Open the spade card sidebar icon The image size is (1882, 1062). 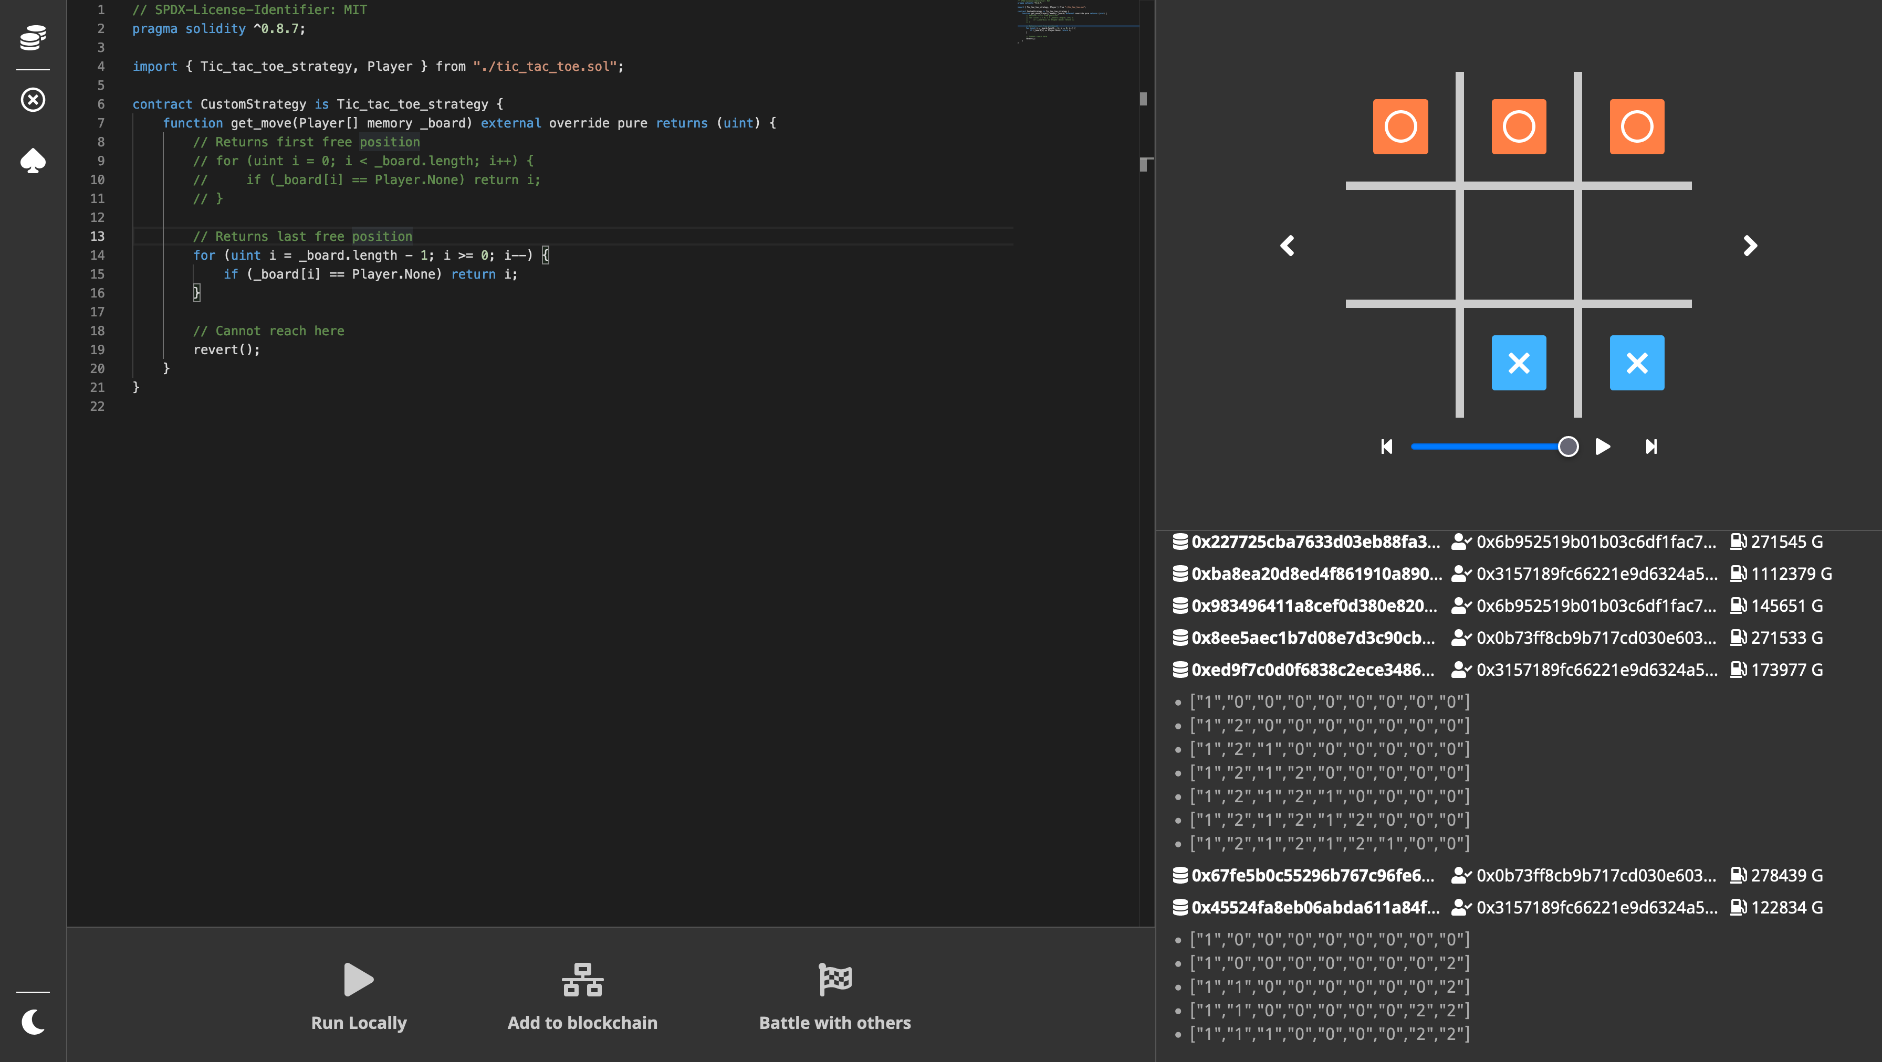tap(33, 161)
